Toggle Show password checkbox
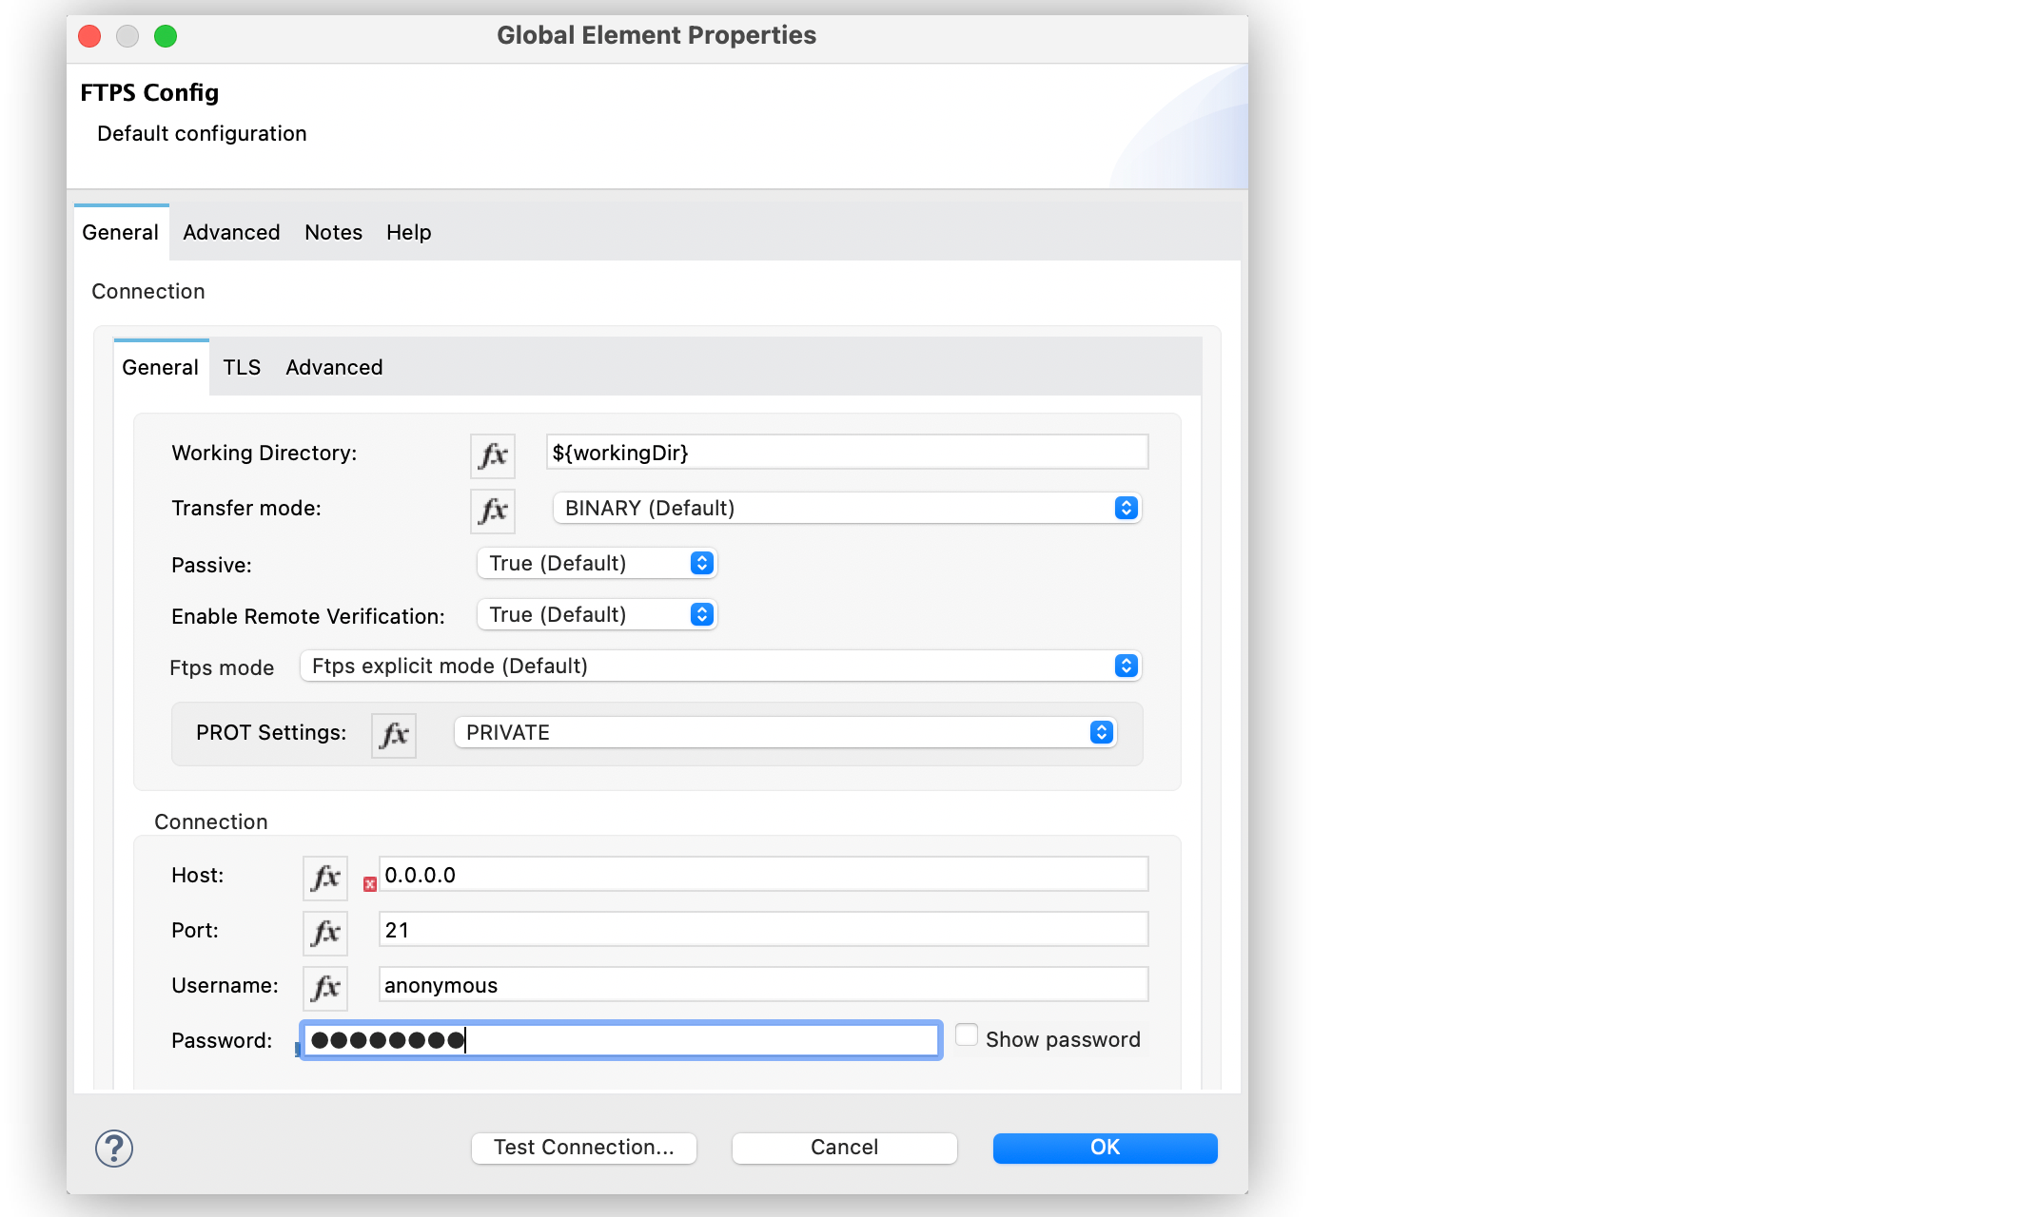 pos(964,1039)
